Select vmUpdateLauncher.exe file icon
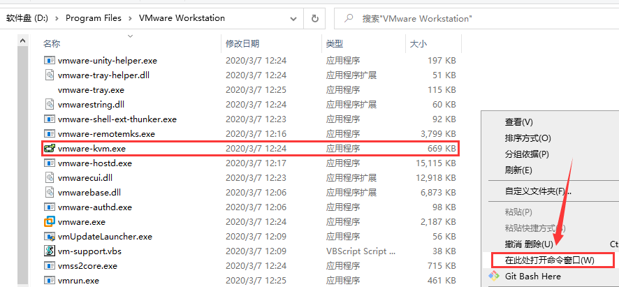The height and width of the screenshot is (287, 619). [x=49, y=237]
